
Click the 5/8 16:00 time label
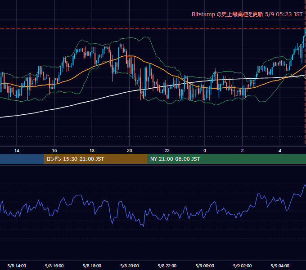click(54, 265)
